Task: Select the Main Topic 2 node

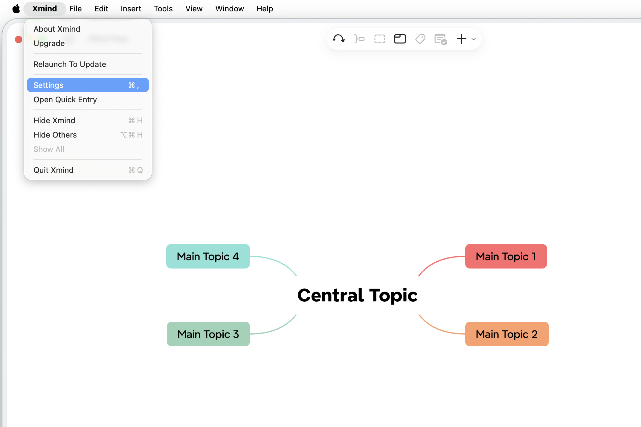Action: (x=507, y=334)
